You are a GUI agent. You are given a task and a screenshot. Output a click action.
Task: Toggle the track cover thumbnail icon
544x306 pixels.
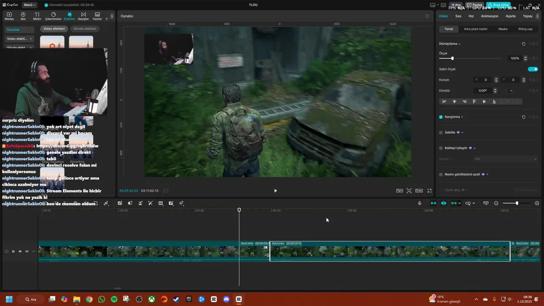(6, 251)
